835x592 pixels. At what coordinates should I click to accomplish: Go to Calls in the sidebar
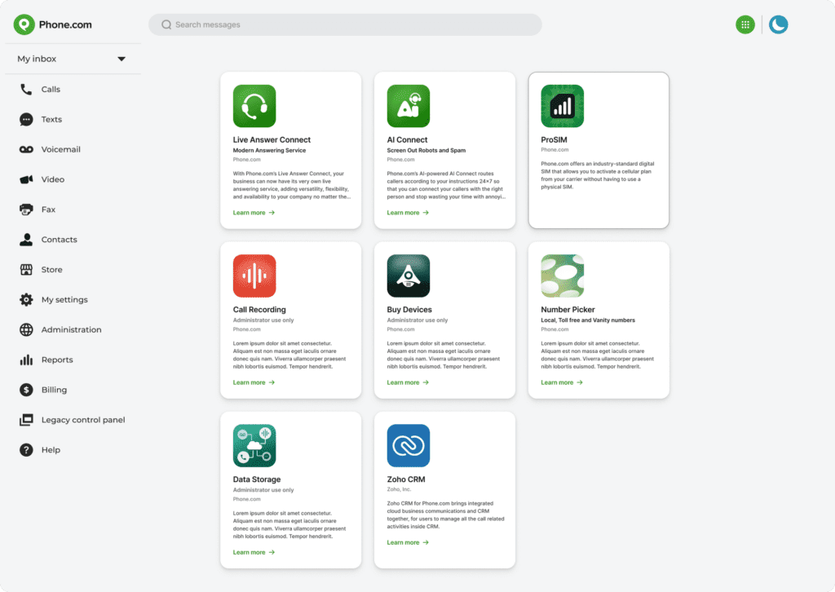pyautogui.click(x=51, y=90)
